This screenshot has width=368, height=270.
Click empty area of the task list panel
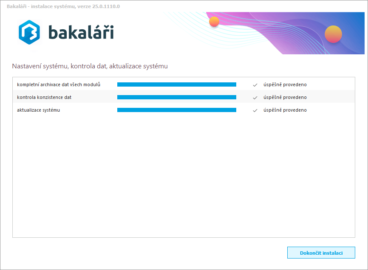pyautogui.click(x=183, y=178)
